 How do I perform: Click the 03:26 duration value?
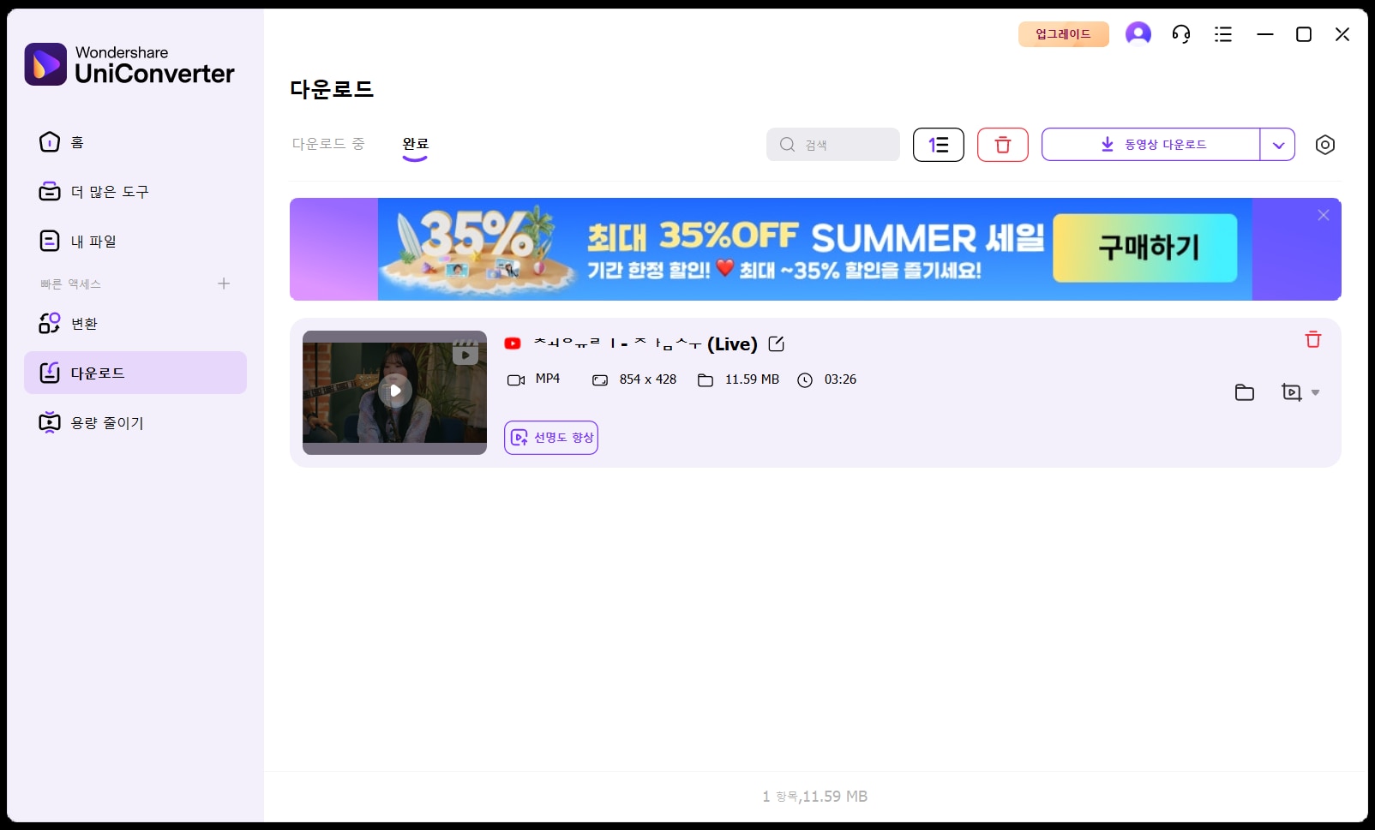[840, 379]
